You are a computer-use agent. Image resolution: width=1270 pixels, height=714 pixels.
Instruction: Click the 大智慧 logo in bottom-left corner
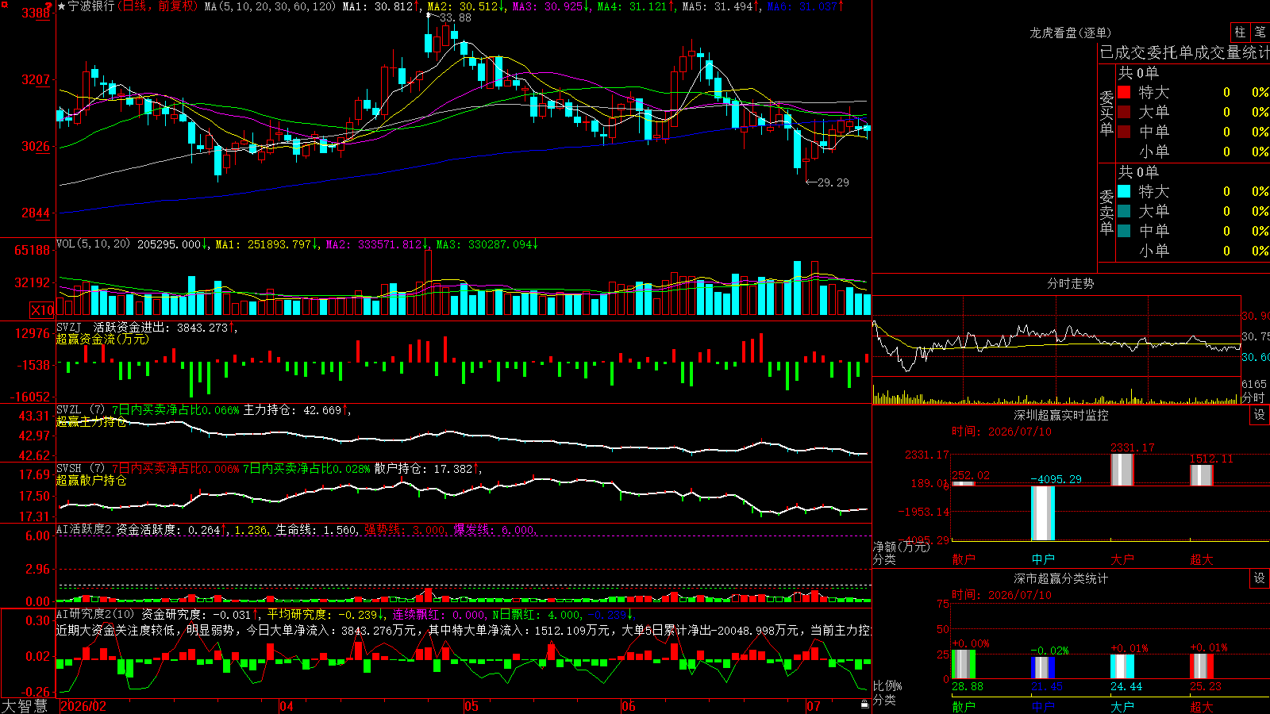click(x=25, y=705)
